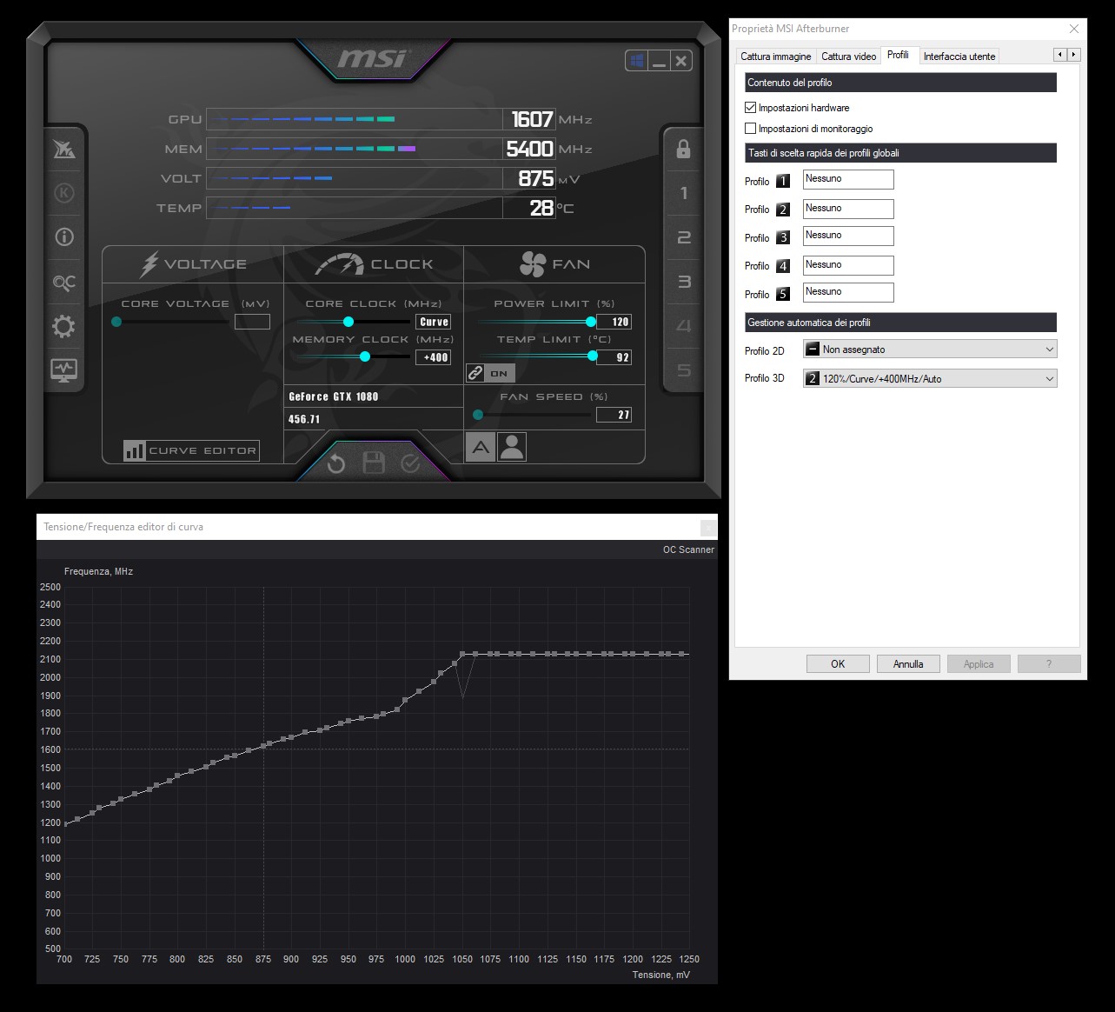Save profile using the floppy disk icon
Image resolution: width=1115 pixels, height=1012 pixels.
coord(374,463)
